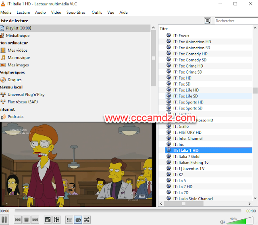Toggle fullscreen video mode button
The image size is (258, 225).
[x=48, y=220]
